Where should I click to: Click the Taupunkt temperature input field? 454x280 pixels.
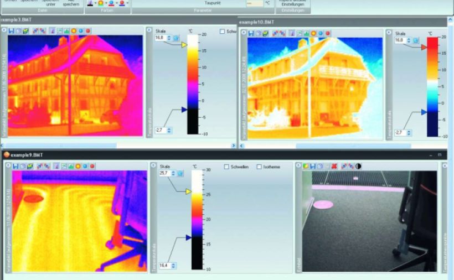pos(255,3)
